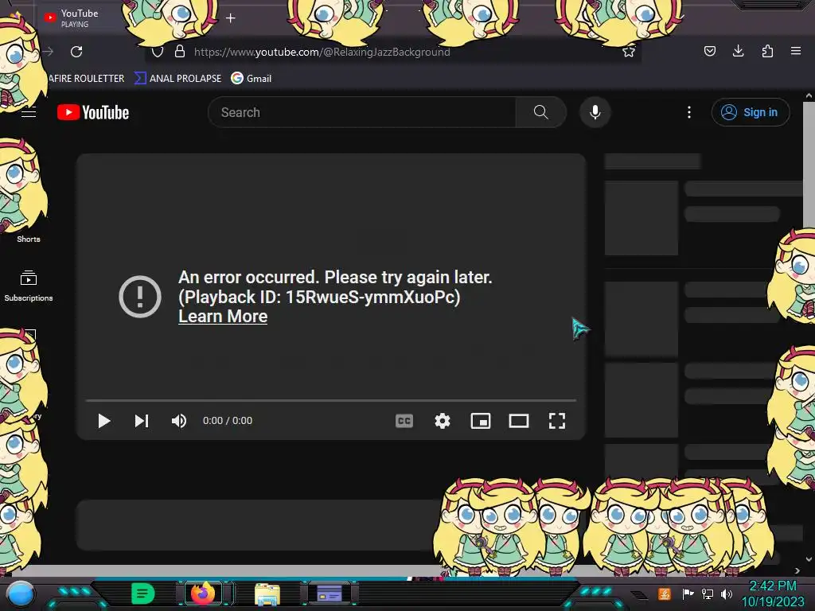Focus the YouTube Search field
The image size is (815, 611).
tap(362, 112)
